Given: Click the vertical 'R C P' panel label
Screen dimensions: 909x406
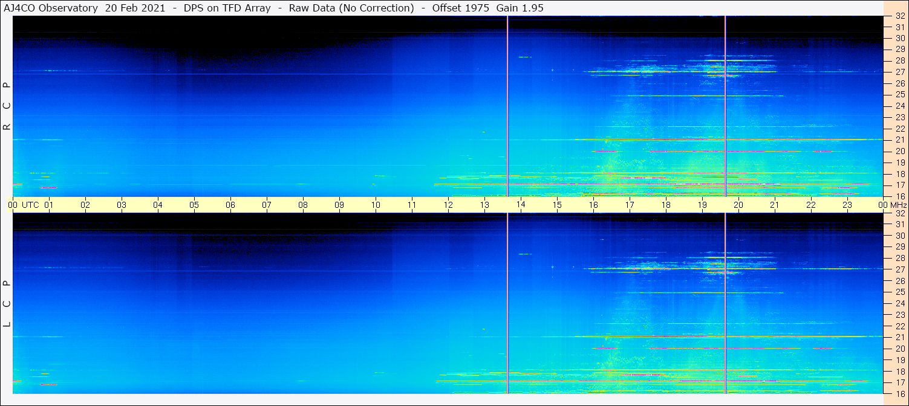Looking at the screenshot, I should tap(7, 107).
